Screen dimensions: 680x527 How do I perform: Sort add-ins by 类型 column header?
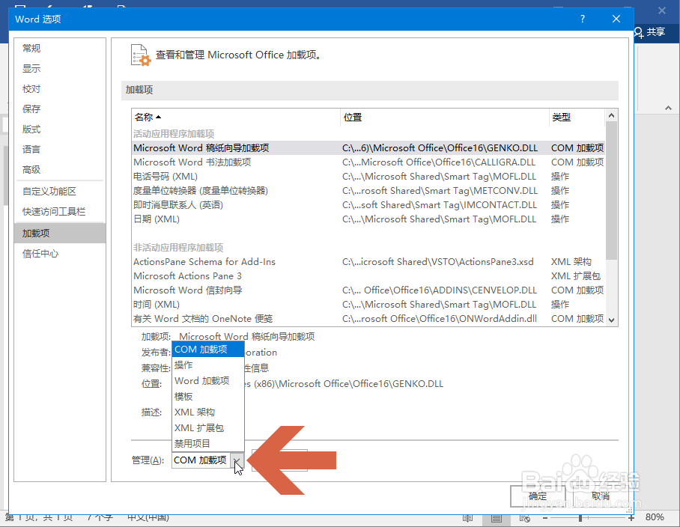pyautogui.click(x=577, y=117)
